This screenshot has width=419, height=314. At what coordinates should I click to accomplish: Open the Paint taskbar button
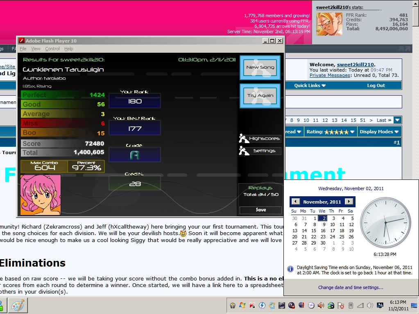pos(18,305)
